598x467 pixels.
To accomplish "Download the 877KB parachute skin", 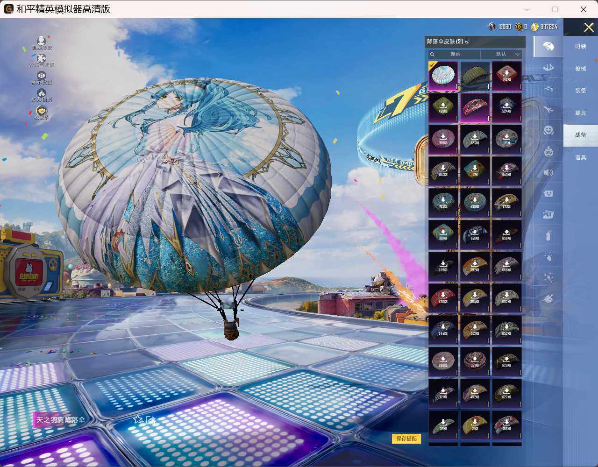I will click(x=507, y=203).
